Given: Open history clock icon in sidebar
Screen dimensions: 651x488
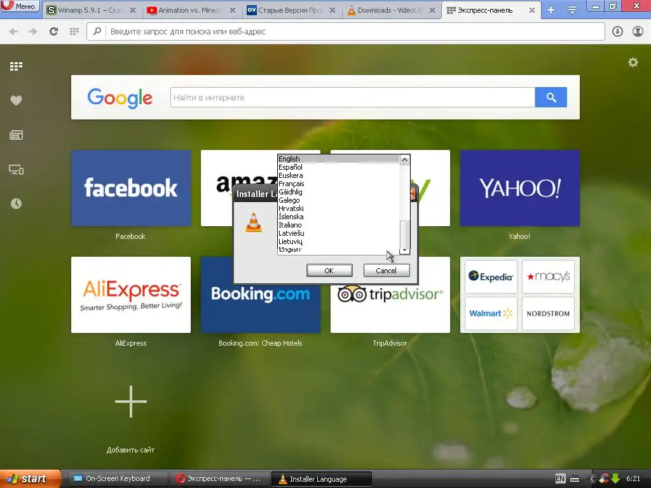Looking at the screenshot, I should 16,204.
